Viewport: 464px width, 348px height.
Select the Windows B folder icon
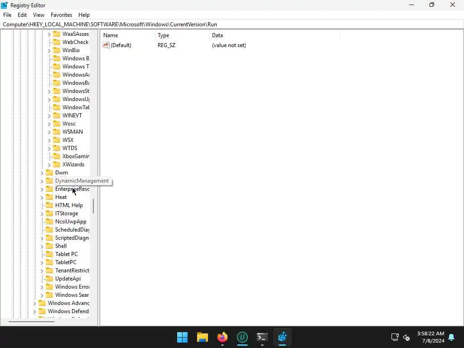pyautogui.click(x=57, y=58)
